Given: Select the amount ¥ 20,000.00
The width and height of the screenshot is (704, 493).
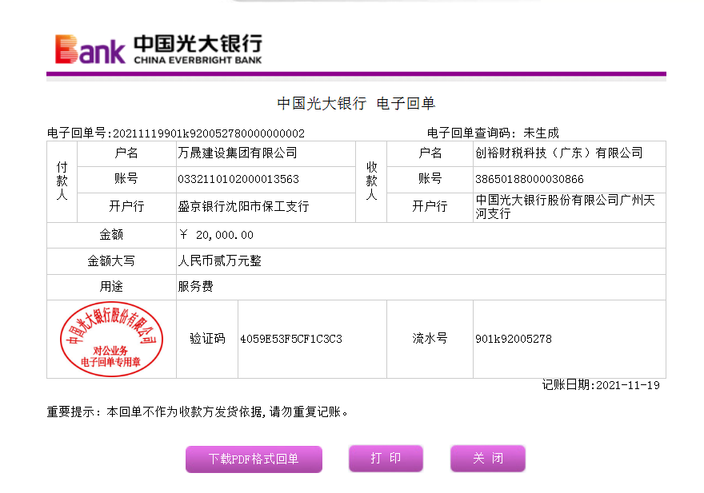Looking at the screenshot, I should 216,235.
